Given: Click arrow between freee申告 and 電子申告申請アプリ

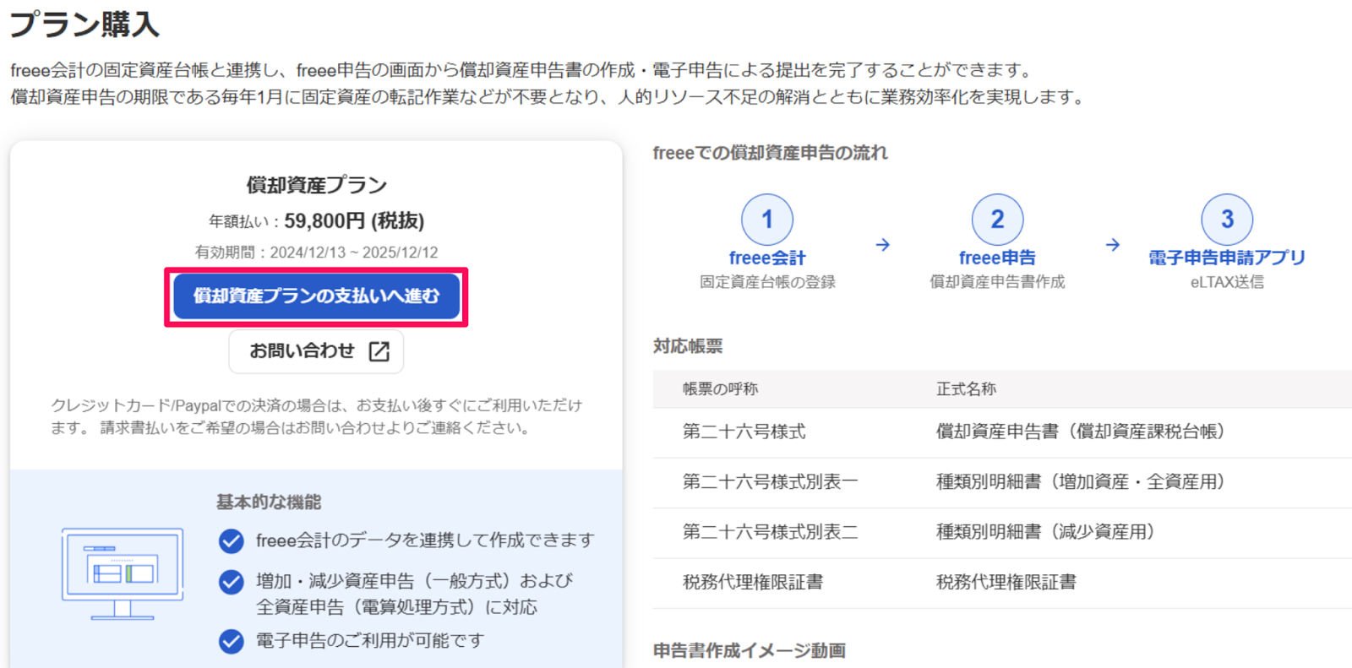Looking at the screenshot, I should click(x=1113, y=245).
